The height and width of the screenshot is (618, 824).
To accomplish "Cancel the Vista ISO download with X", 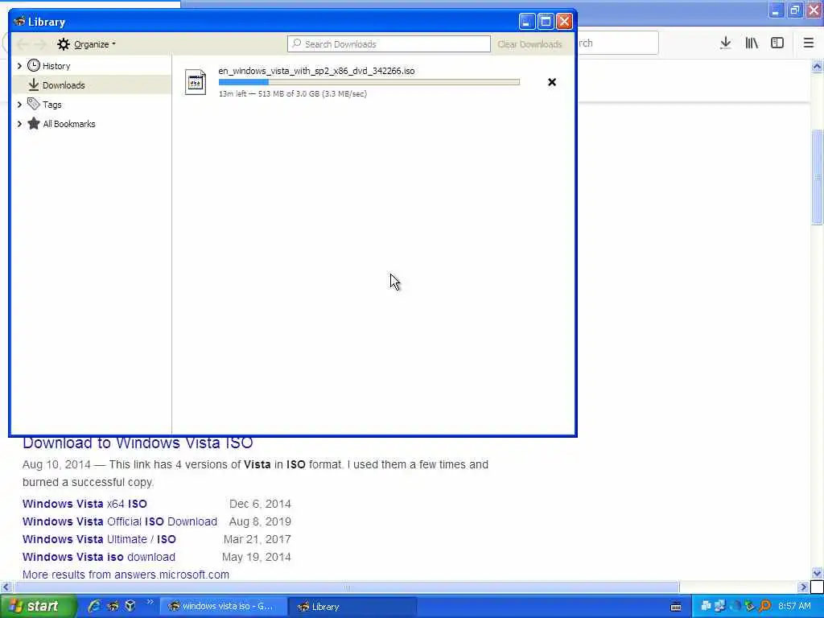I will click(x=552, y=82).
